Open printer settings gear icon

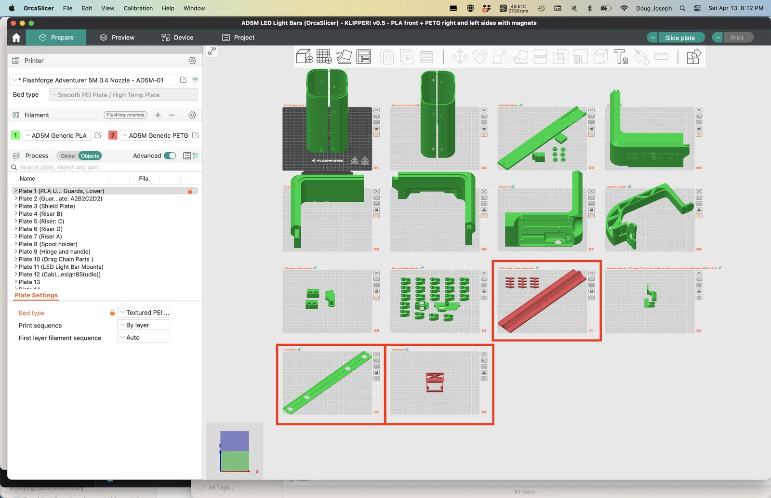(192, 61)
